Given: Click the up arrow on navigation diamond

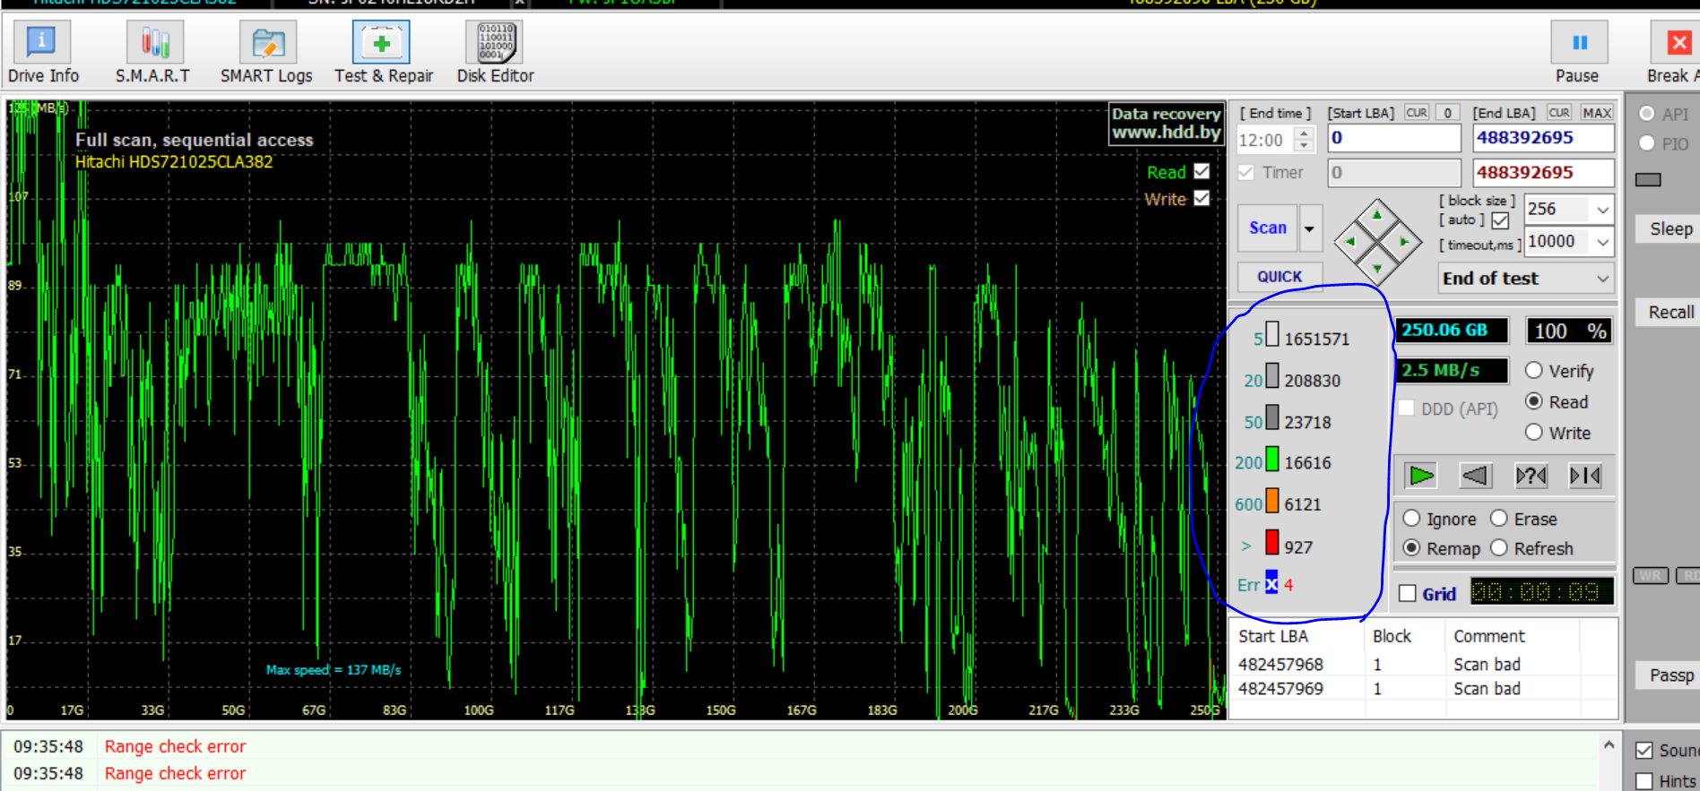Looking at the screenshot, I should 1377,215.
